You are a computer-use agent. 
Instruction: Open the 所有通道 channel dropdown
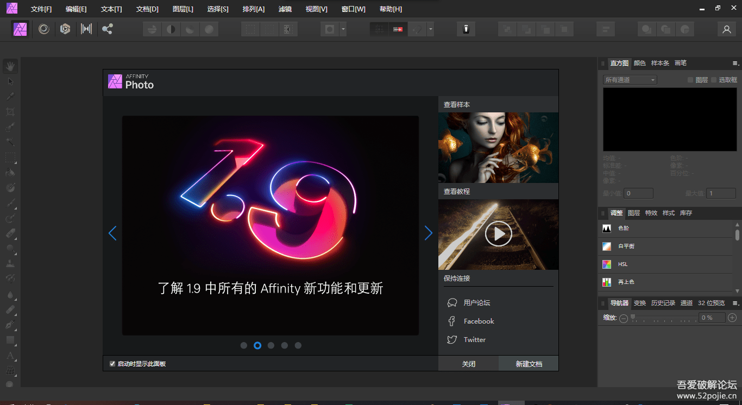point(630,80)
